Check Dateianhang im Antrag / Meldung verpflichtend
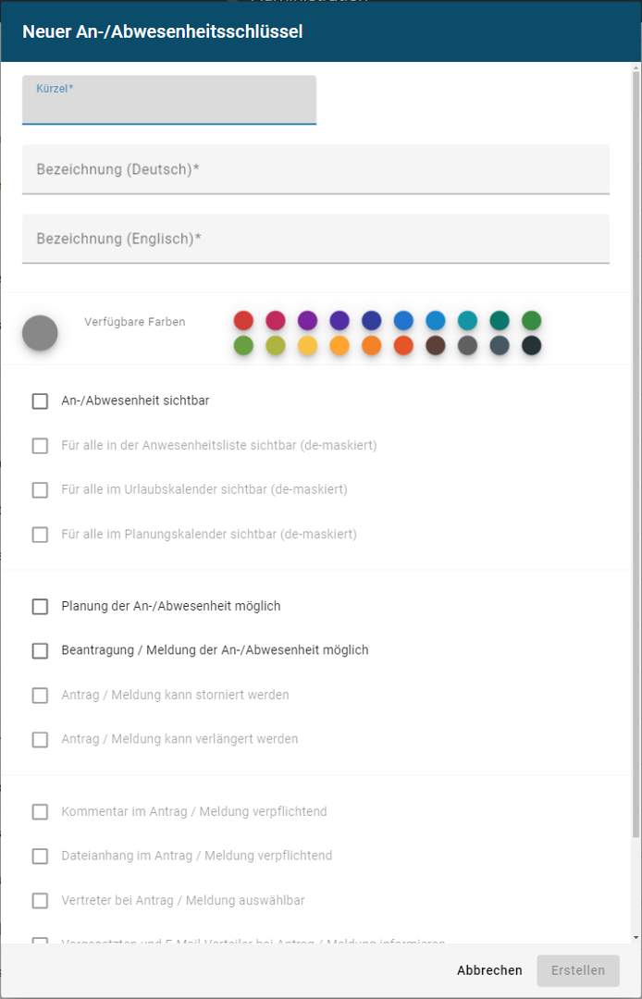This screenshot has width=642, height=999. [x=40, y=857]
